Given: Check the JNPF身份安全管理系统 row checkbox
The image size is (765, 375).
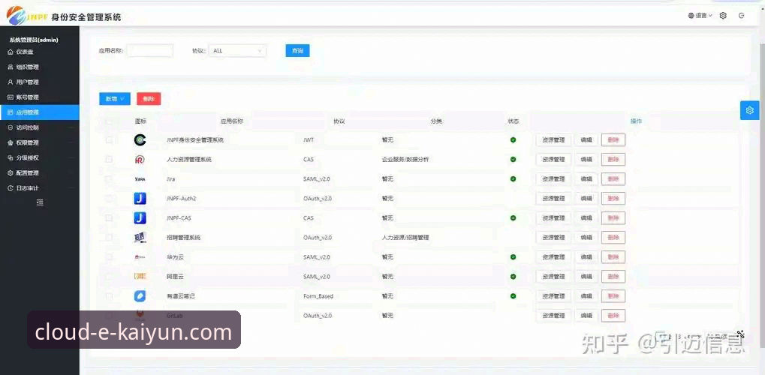Looking at the screenshot, I should click(x=109, y=140).
